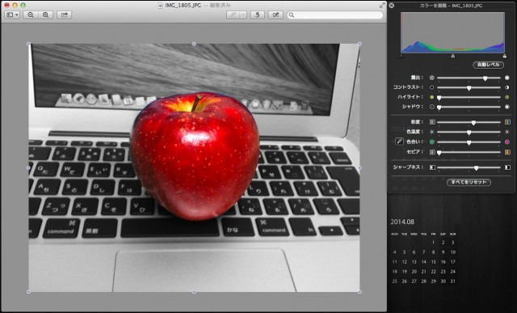This screenshot has height=313, width=517.
Task: Click the すべてをリセット reset all button
Action: (x=469, y=182)
